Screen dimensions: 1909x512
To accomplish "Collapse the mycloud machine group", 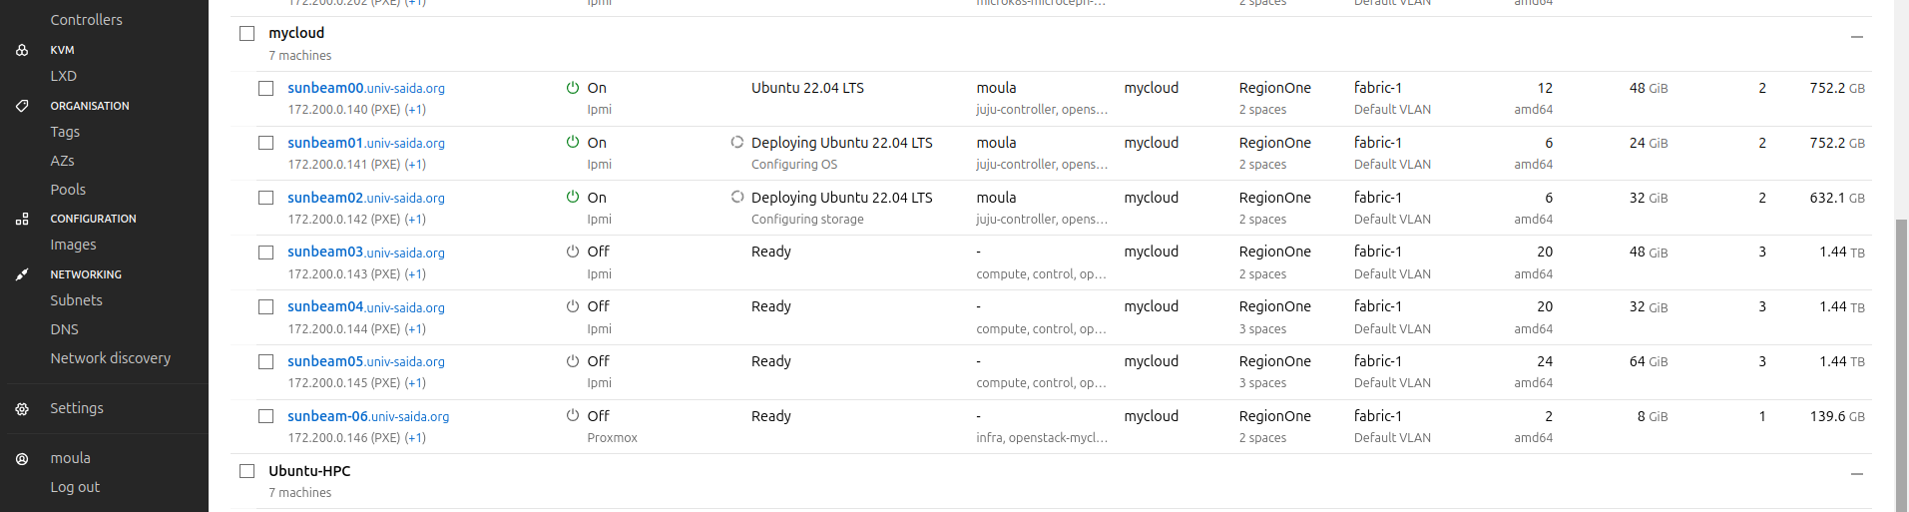I will pos(1856,37).
